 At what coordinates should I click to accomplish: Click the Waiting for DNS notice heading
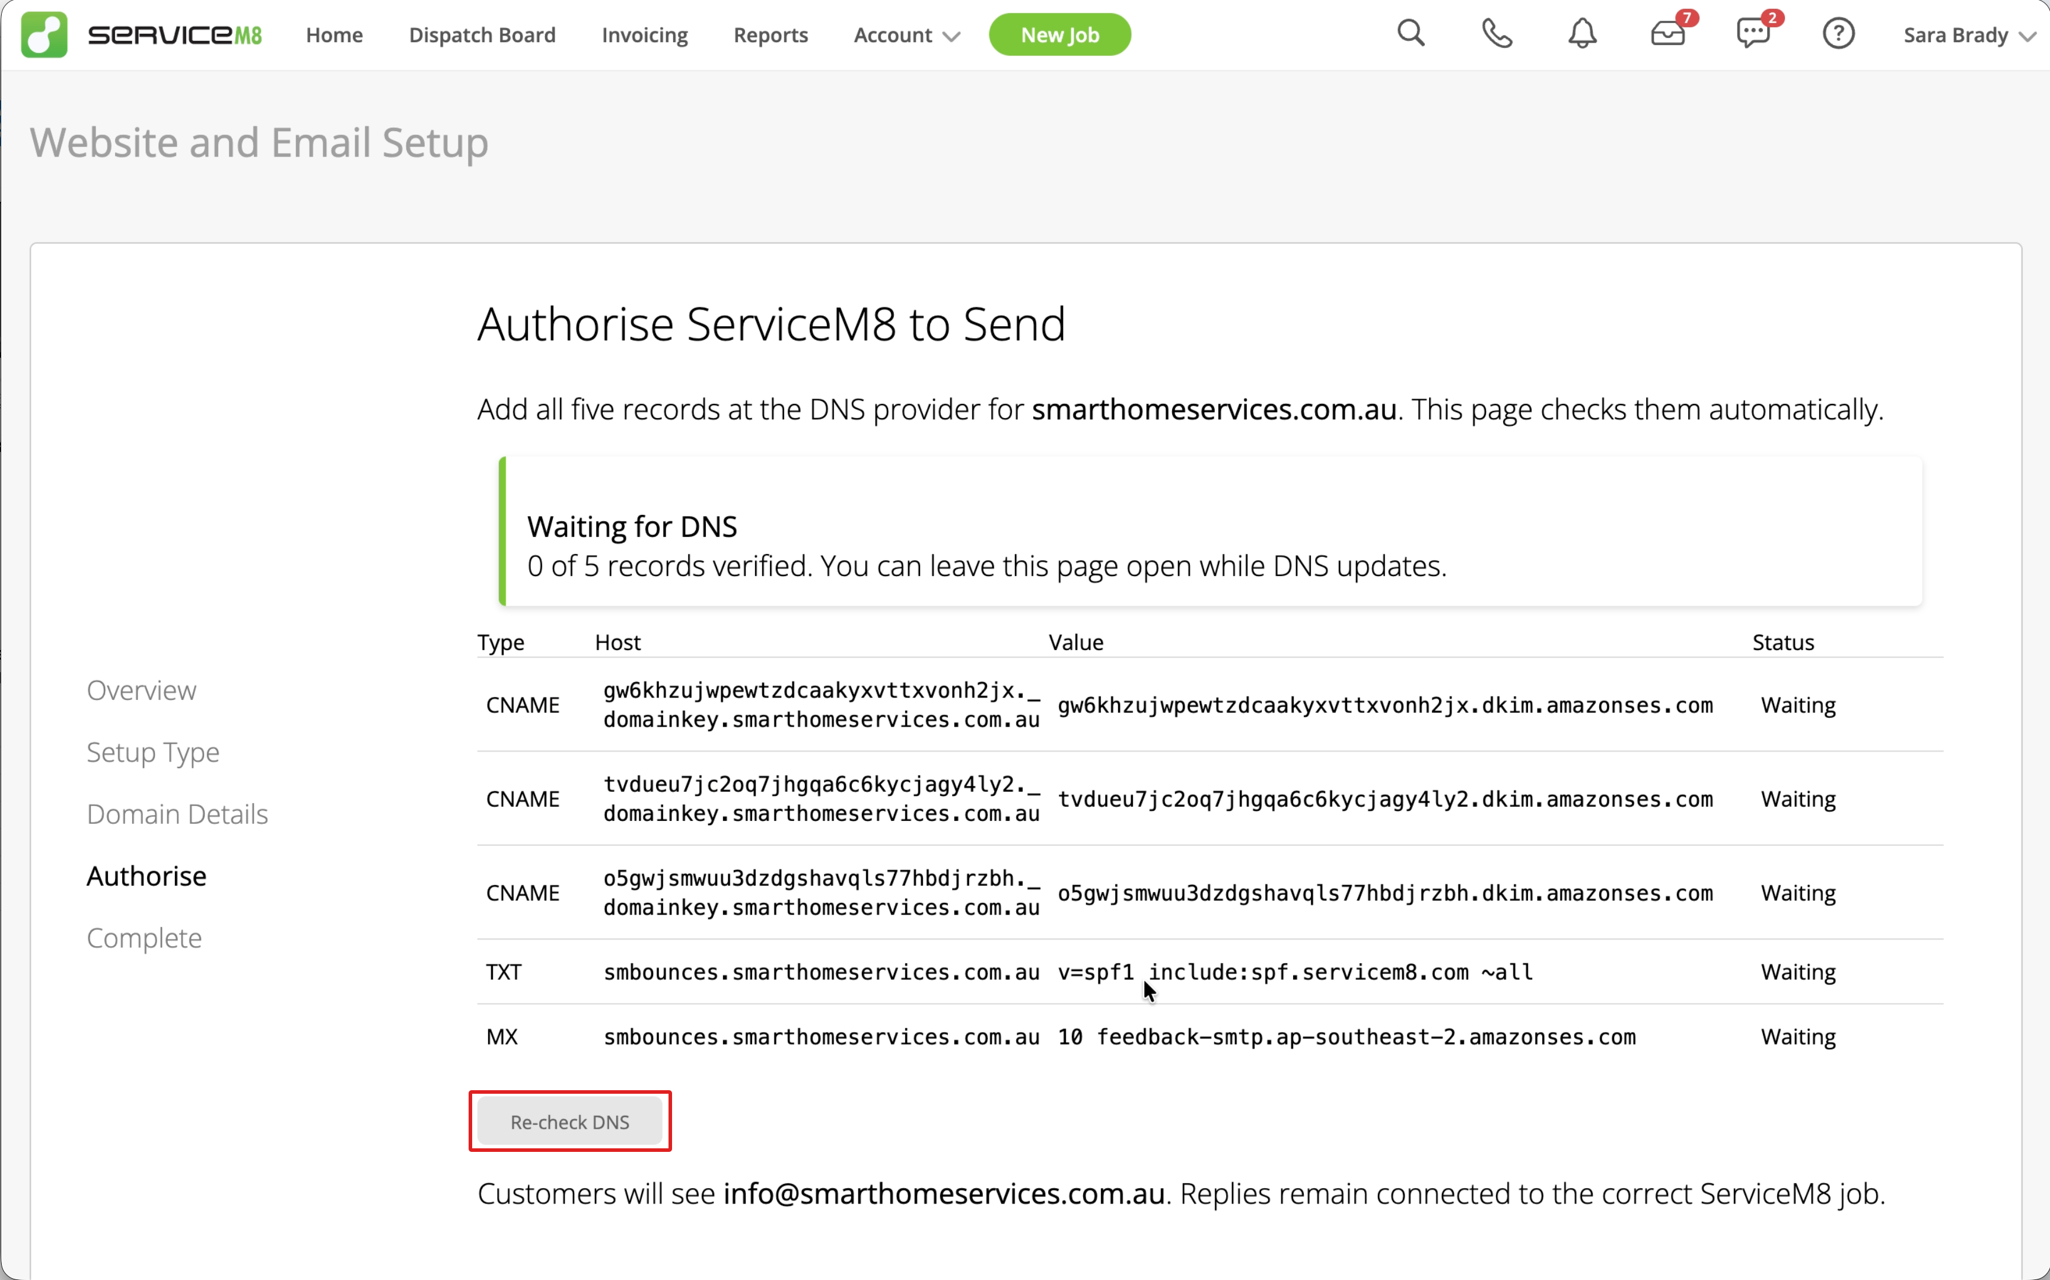click(632, 527)
